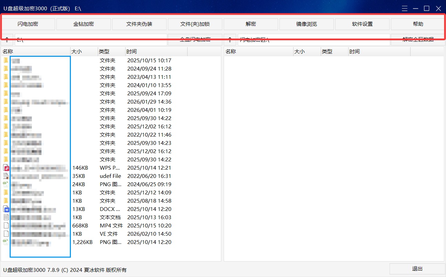Click the PNG image icon in 24KB row
Image resolution: width=446 pixels, height=277 pixels.
tap(6, 184)
